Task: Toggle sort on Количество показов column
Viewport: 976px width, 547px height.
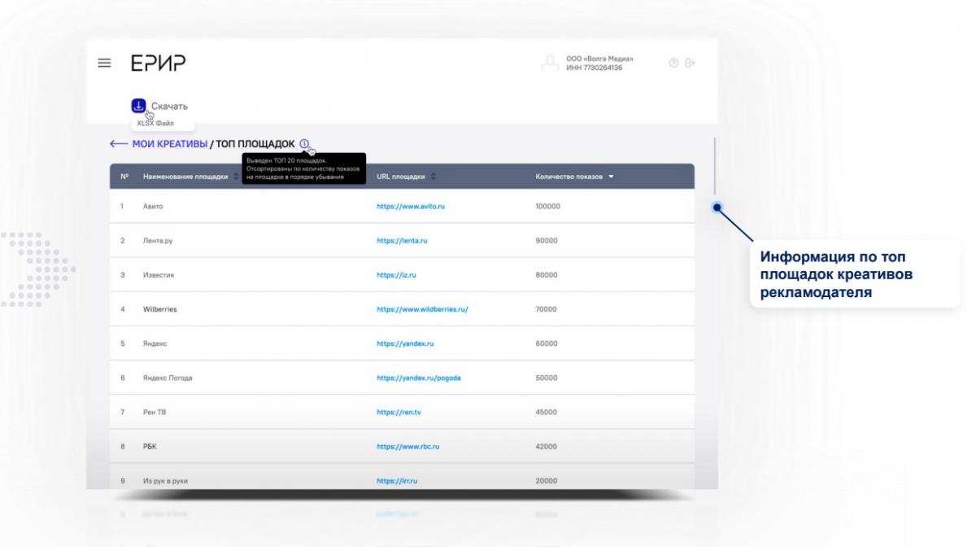Action: click(611, 177)
